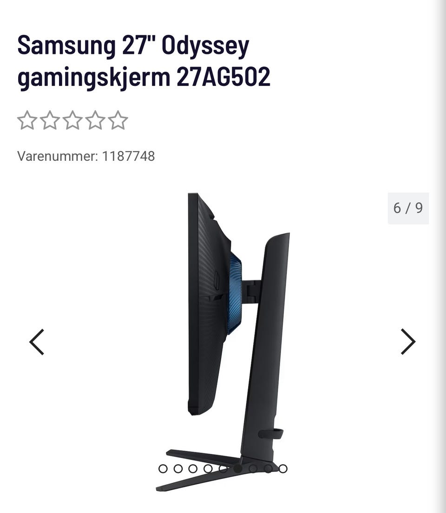Viewport: 446px width, 513px height.
Task: Click the 6 / 9 image counter
Action: tap(408, 208)
